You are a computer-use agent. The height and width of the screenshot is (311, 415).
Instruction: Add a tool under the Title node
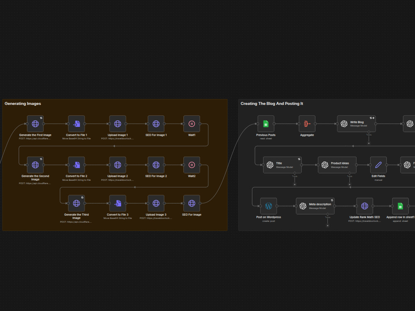pyautogui.click(x=295, y=185)
